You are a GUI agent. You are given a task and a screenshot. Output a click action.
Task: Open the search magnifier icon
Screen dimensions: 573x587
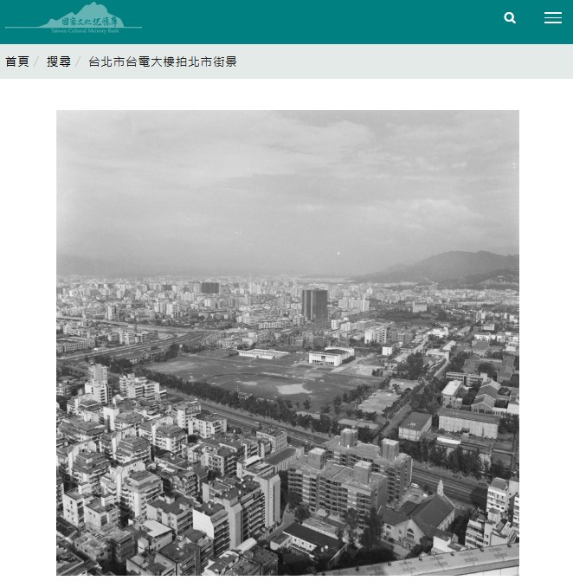tap(509, 17)
